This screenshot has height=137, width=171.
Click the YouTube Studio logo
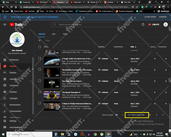coord(16,24)
